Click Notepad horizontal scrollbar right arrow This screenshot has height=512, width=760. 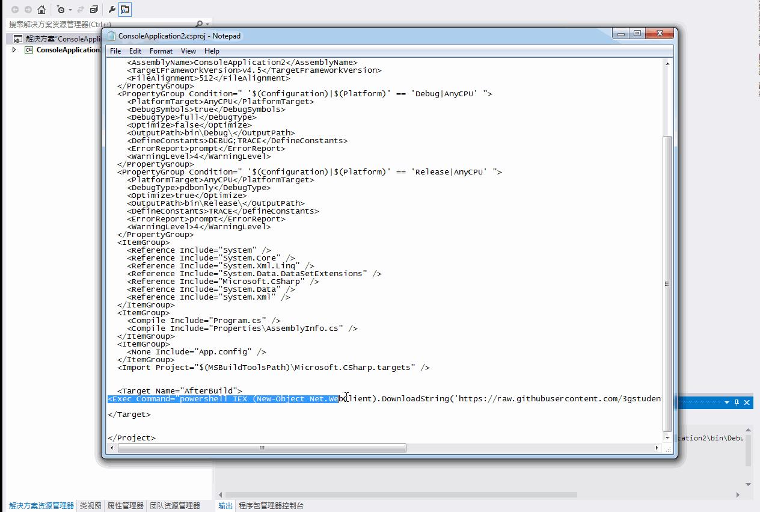pos(657,448)
